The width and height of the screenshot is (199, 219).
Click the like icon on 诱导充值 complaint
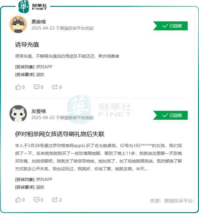coord(18,87)
